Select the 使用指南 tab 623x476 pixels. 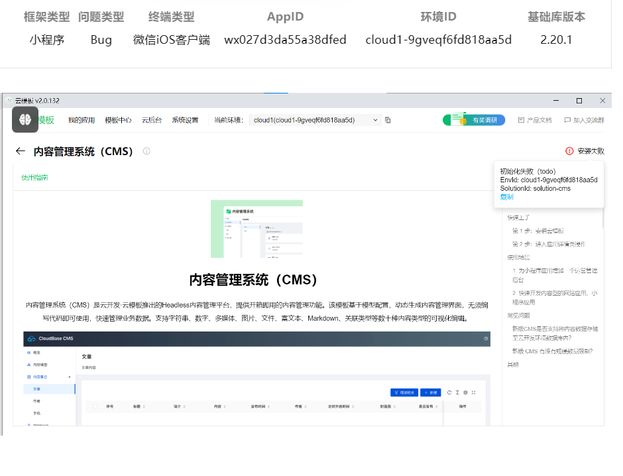click(x=34, y=178)
